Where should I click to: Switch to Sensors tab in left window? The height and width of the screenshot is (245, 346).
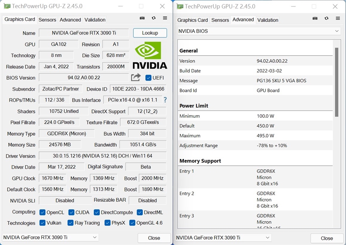coord(47,20)
